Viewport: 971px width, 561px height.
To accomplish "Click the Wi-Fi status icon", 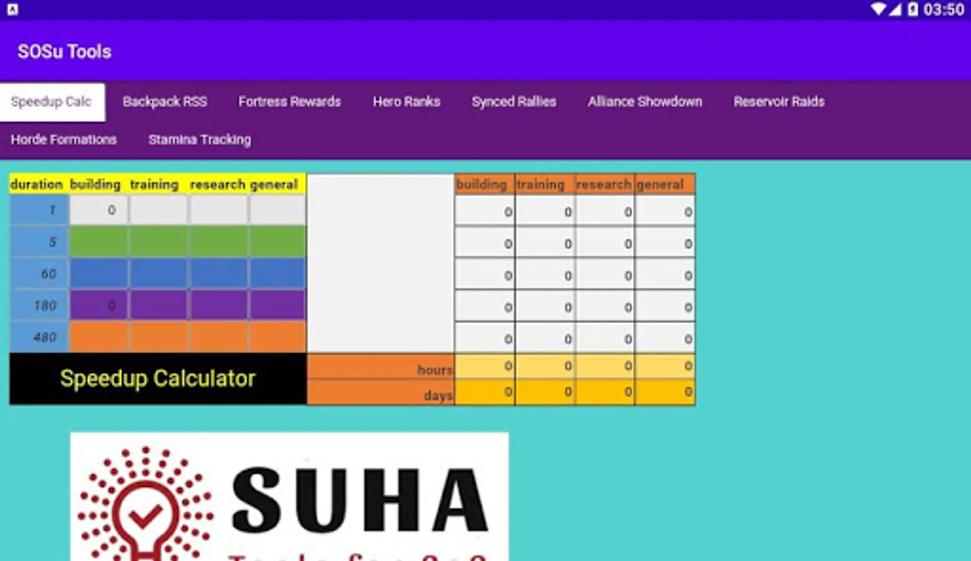I will pos(877,9).
